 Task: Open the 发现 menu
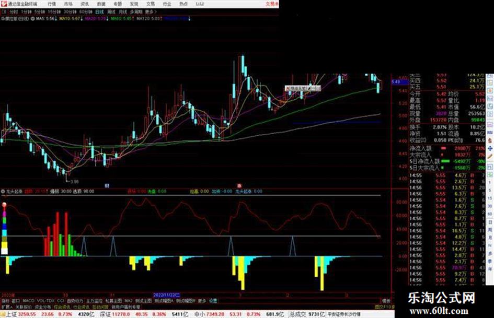[x=134, y=4]
